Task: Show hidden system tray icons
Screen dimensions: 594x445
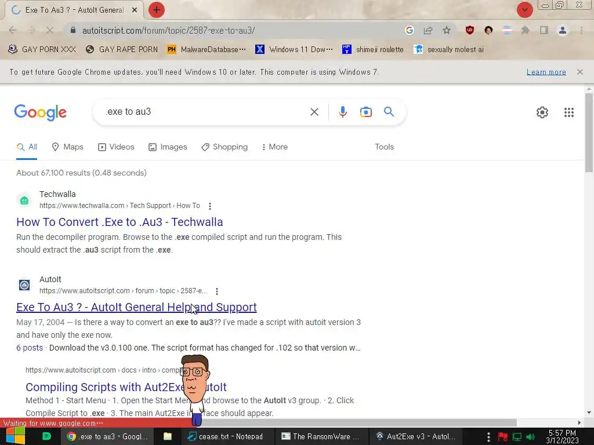Action: [488, 437]
